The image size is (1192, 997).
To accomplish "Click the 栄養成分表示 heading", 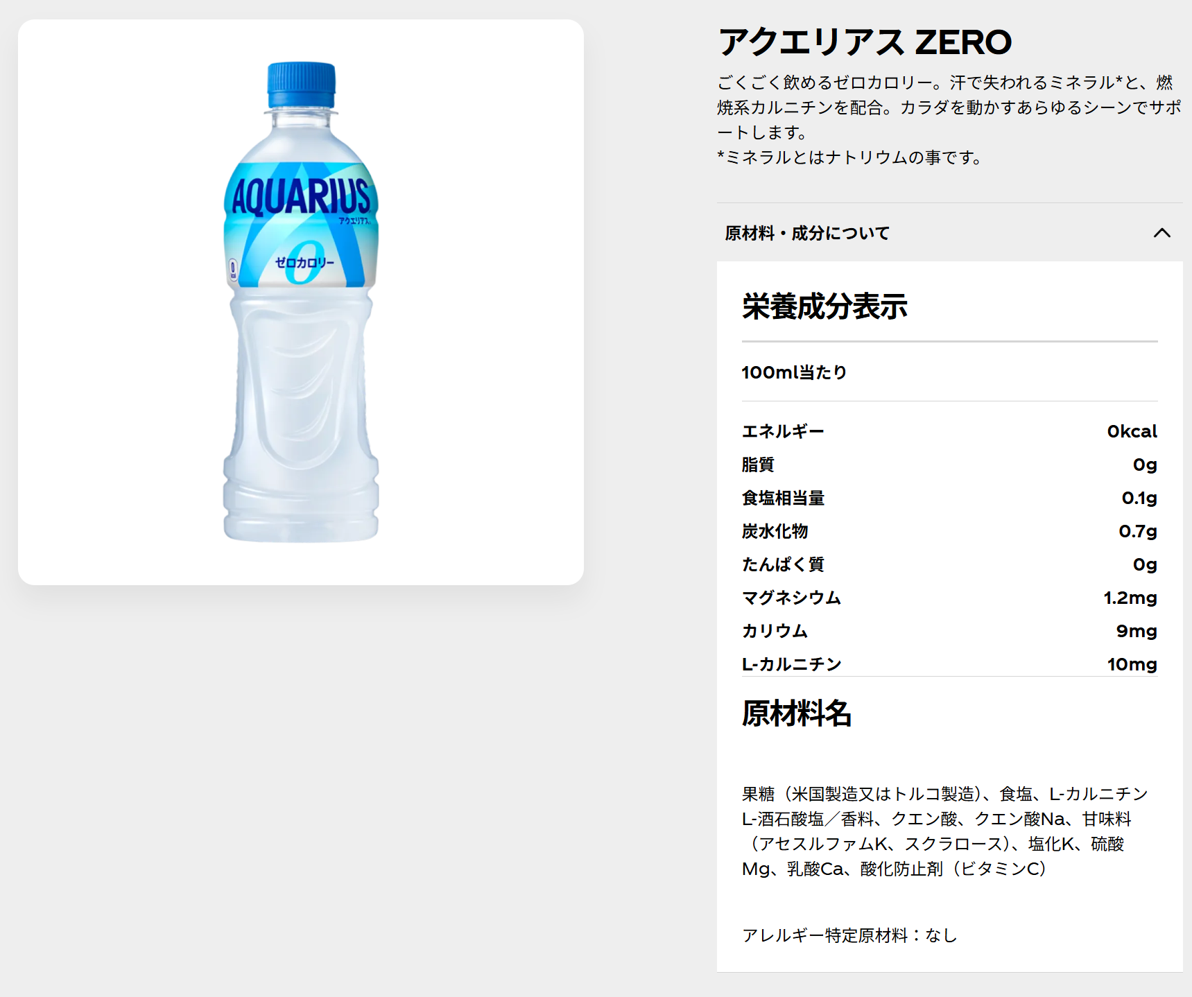I will (824, 306).
